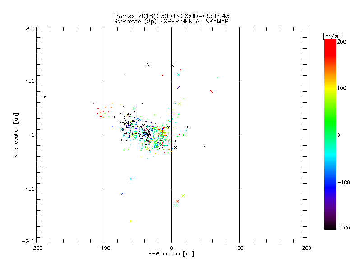Click the isolated green dot at upper right
Screen dimensions: 361x270
click(218, 78)
